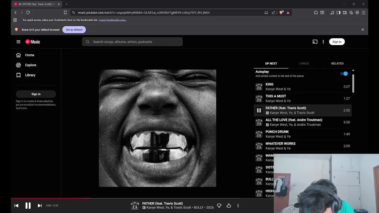The height and width of the screenshot is (213, 379).
Task: Close the FATHER browser tab
Action: [59, 4]
